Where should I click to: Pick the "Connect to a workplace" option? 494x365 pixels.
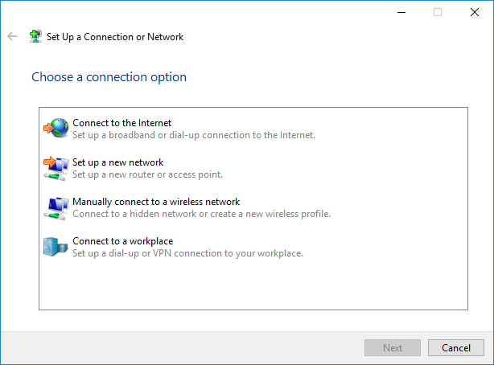pyautogui.click(x=122, y=241)
